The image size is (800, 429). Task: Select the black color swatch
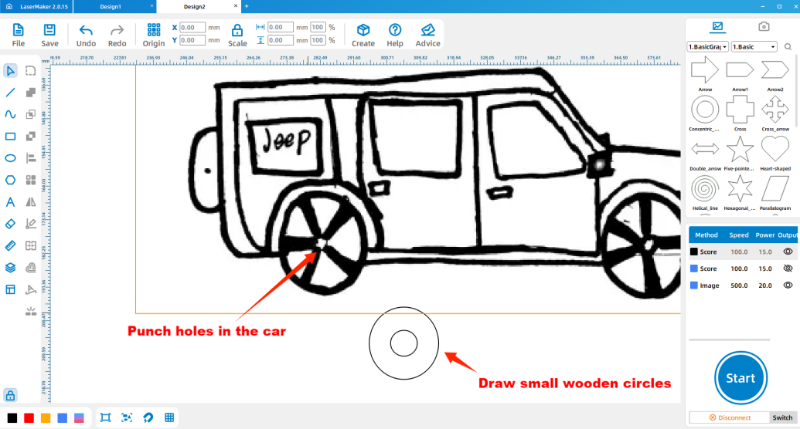(12, 417)
